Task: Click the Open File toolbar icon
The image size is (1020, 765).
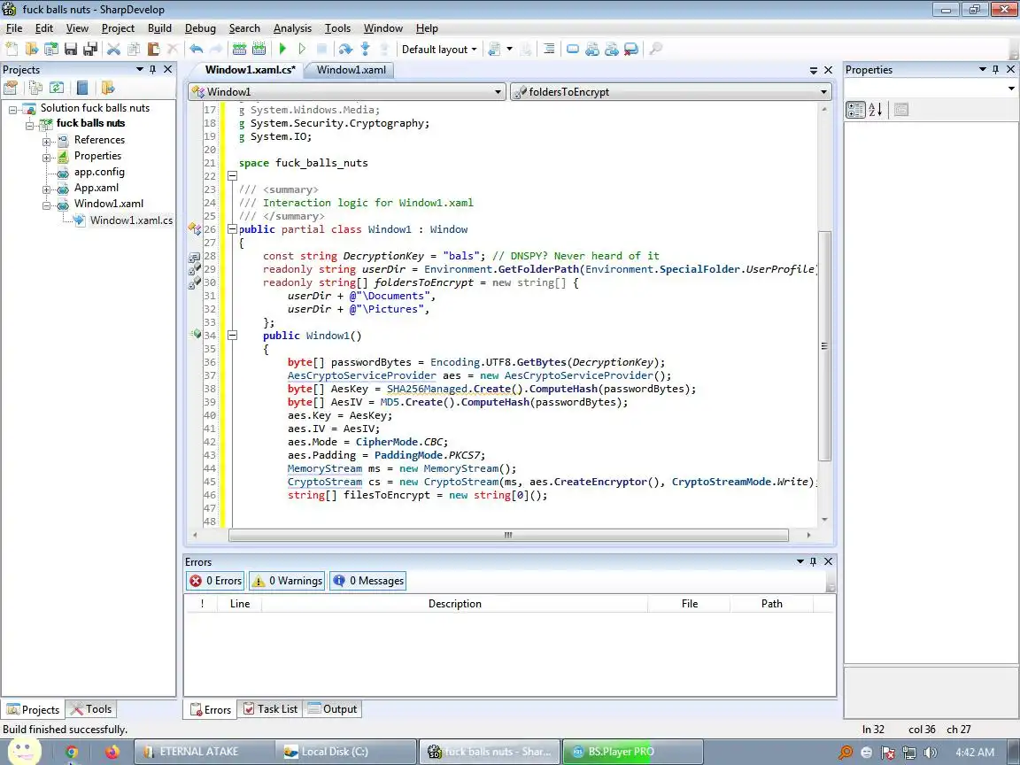Action: (31, 49)
